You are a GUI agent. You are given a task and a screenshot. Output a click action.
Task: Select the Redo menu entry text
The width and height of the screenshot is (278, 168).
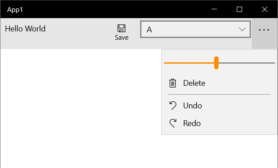pos(192,123)
